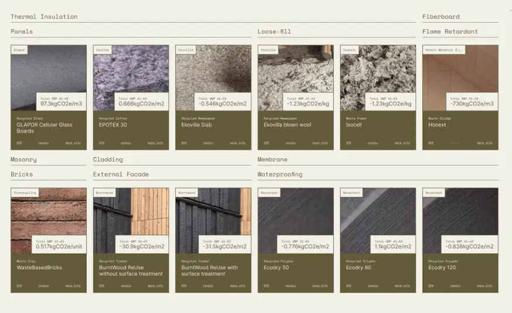Open EPD on BurntWood ReUse without surface treatment
Image resolution: width=512 pixels, height=313 pixels.
[102, 286]
